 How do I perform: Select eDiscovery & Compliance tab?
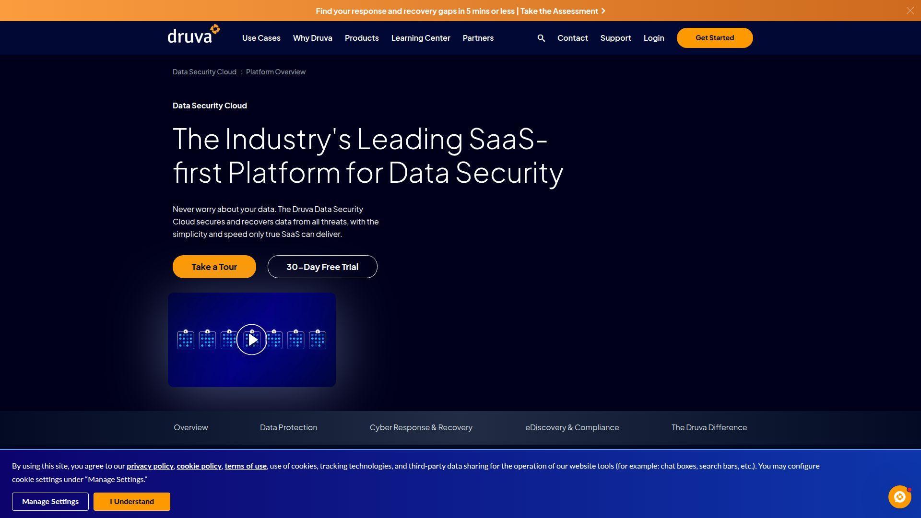(572, 427)
